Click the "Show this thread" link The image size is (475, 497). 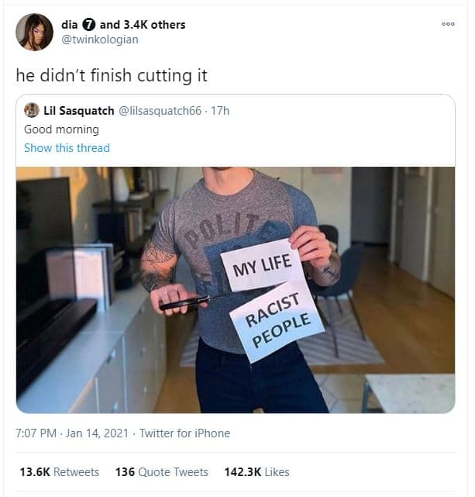67,147
